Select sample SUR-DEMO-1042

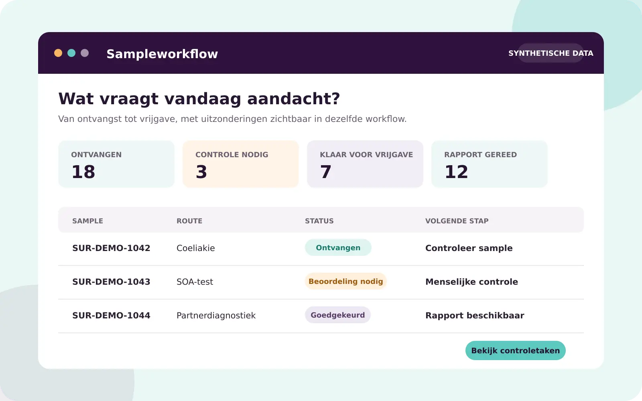[111, 248]
